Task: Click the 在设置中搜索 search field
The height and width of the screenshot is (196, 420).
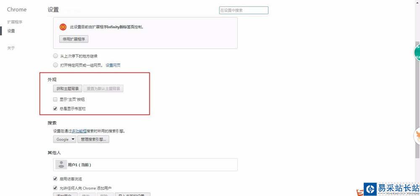Action: click(244, 10)
